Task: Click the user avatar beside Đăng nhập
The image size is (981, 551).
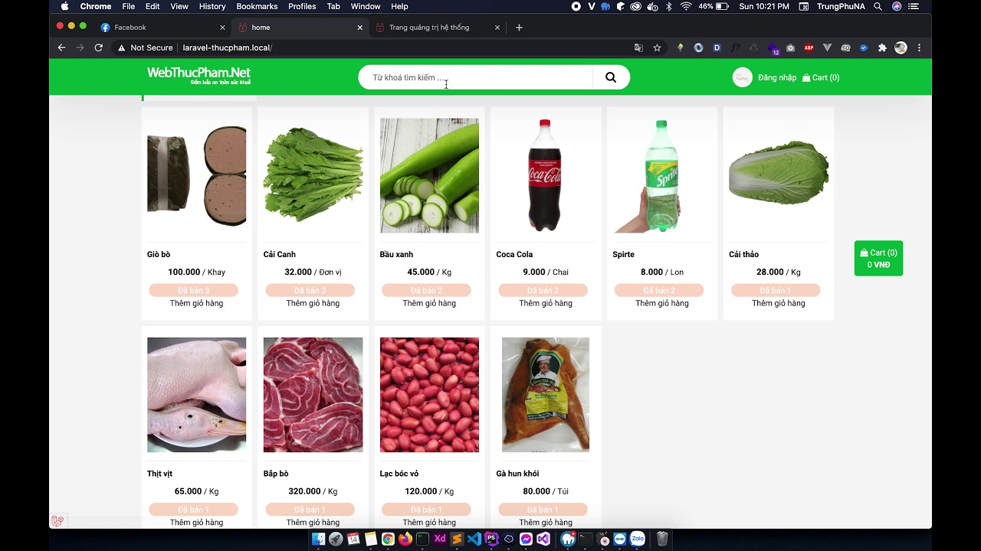Action: [742, 77]
